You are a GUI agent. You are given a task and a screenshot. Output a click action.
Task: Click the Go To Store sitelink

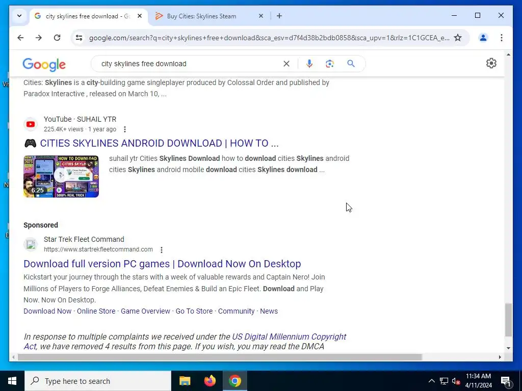(194, 311)
